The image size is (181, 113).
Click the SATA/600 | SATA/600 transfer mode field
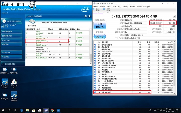[x=136, y=29]
